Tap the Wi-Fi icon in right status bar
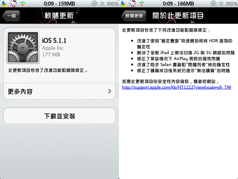 coord(142,4)
